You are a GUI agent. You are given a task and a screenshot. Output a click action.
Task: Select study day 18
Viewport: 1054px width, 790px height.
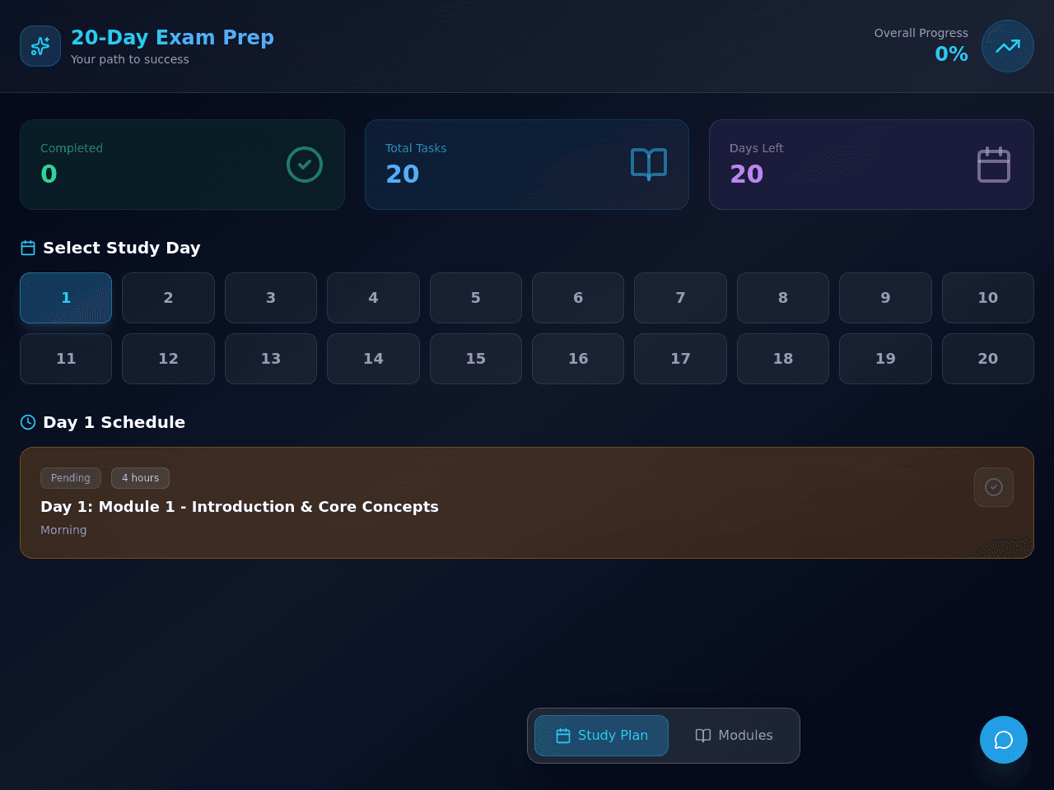coord(783,359)
